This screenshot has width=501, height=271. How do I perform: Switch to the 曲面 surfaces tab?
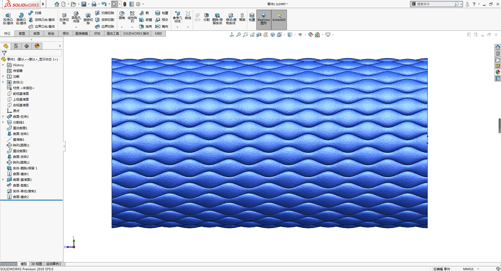click(37, 34)
